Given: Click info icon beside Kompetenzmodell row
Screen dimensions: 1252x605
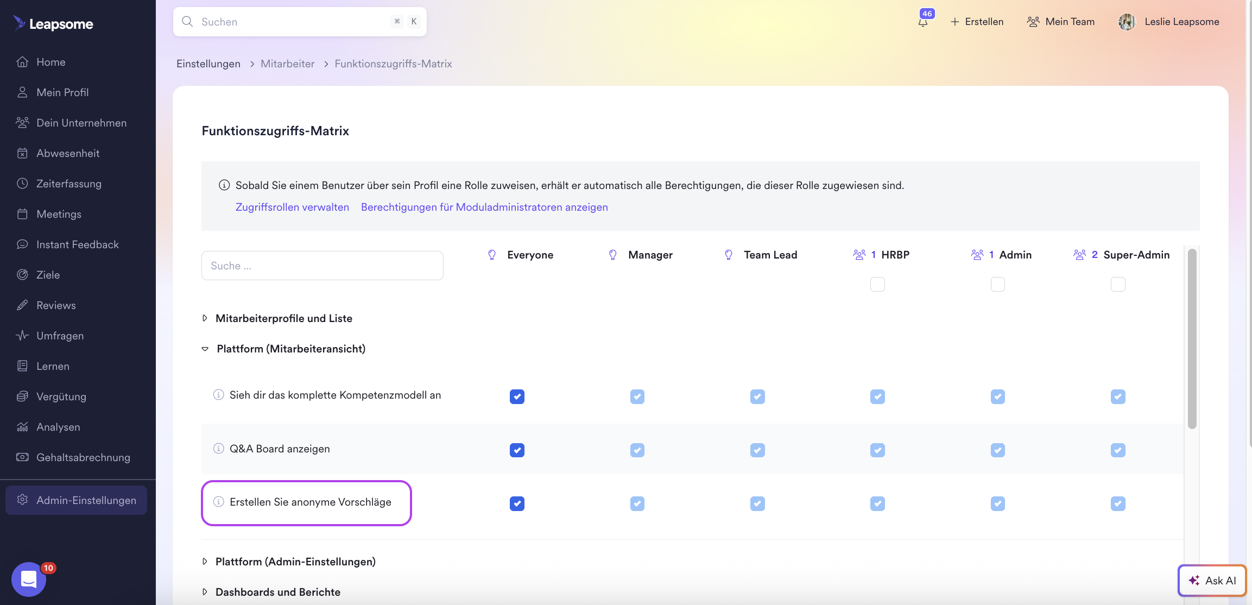Looking at the screenshot, I should coord(218,395).
